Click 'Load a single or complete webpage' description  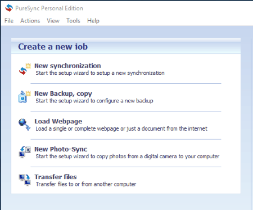tap(121, 128)
